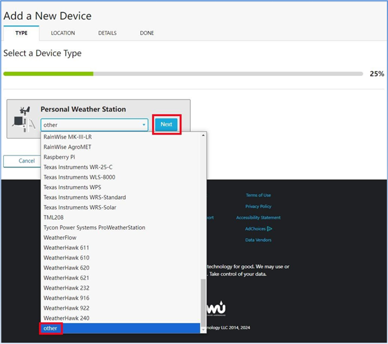The width and height of the screenshot is (388, 344).
Task: Click the scrollbar down arrow in list
Action: 203,330
